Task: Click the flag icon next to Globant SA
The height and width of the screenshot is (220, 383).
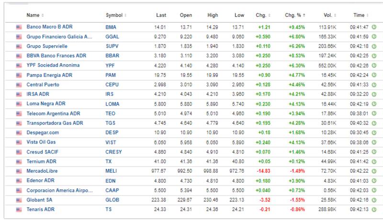Action: (x=19, y=199)
